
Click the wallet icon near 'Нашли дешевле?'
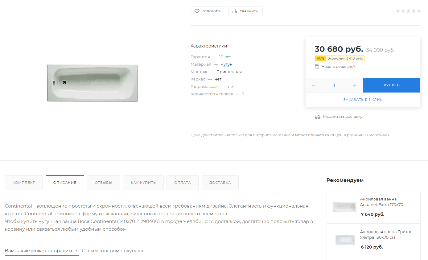tap(317, 67)
